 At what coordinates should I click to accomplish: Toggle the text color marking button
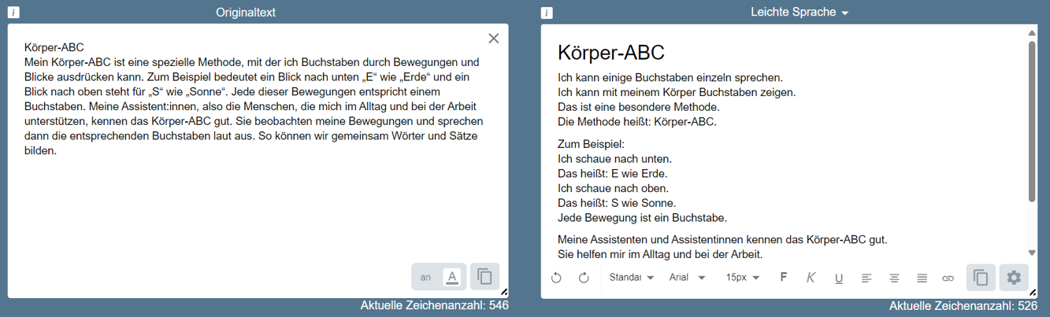click(452, 277)
